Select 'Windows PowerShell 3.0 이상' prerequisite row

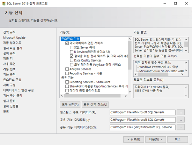(159, 67)
